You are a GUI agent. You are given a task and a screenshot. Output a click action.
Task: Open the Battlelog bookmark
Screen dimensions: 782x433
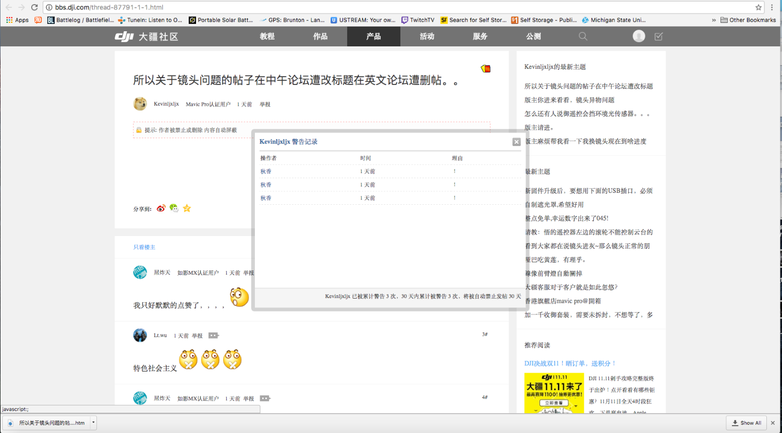[80, 20]
